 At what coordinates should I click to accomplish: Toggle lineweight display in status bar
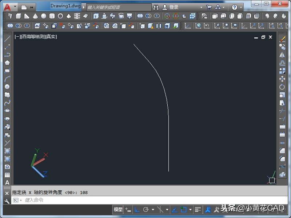click(198, 210)
